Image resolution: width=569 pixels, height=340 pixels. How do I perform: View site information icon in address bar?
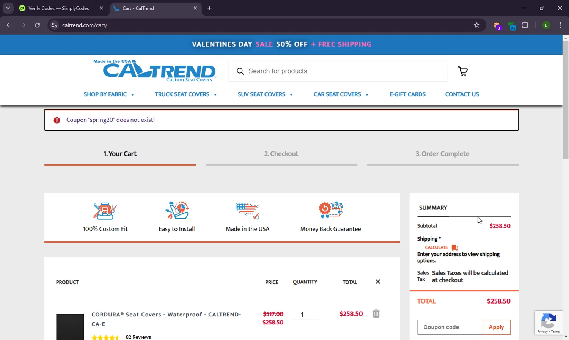54,25
